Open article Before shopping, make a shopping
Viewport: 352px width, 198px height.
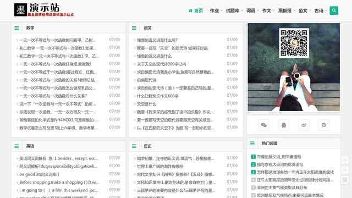point(59,182)
